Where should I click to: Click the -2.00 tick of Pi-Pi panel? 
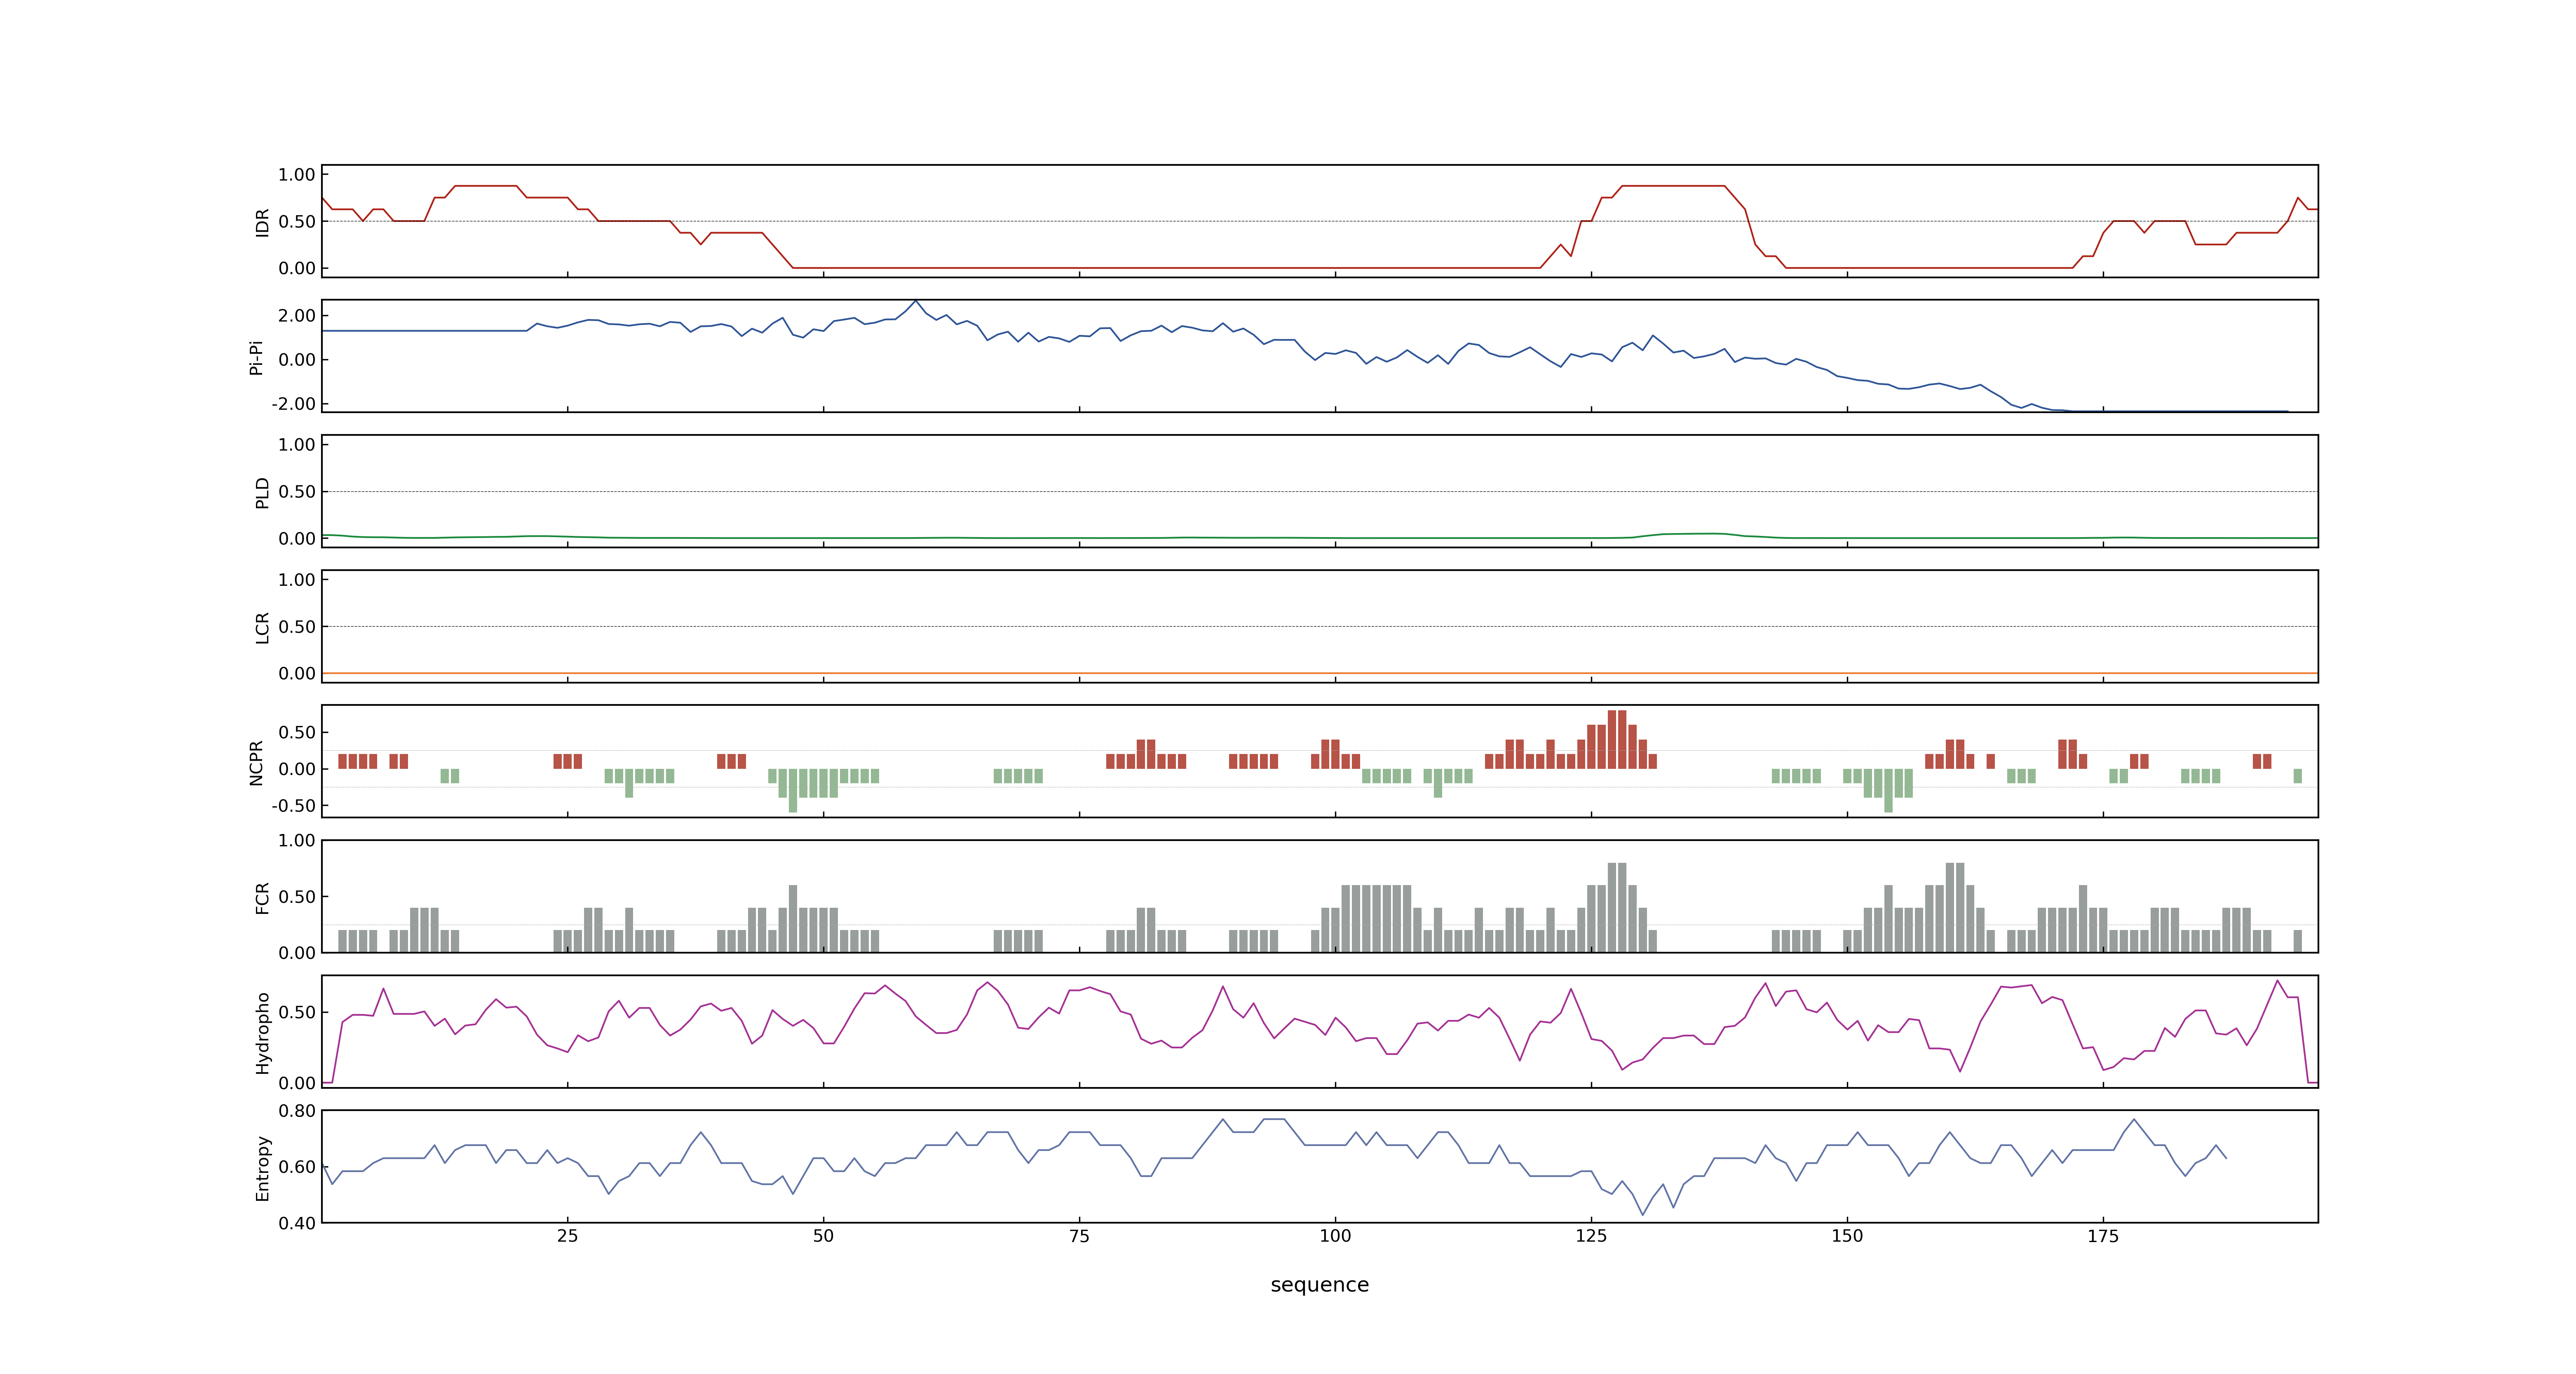pos(293,404)
